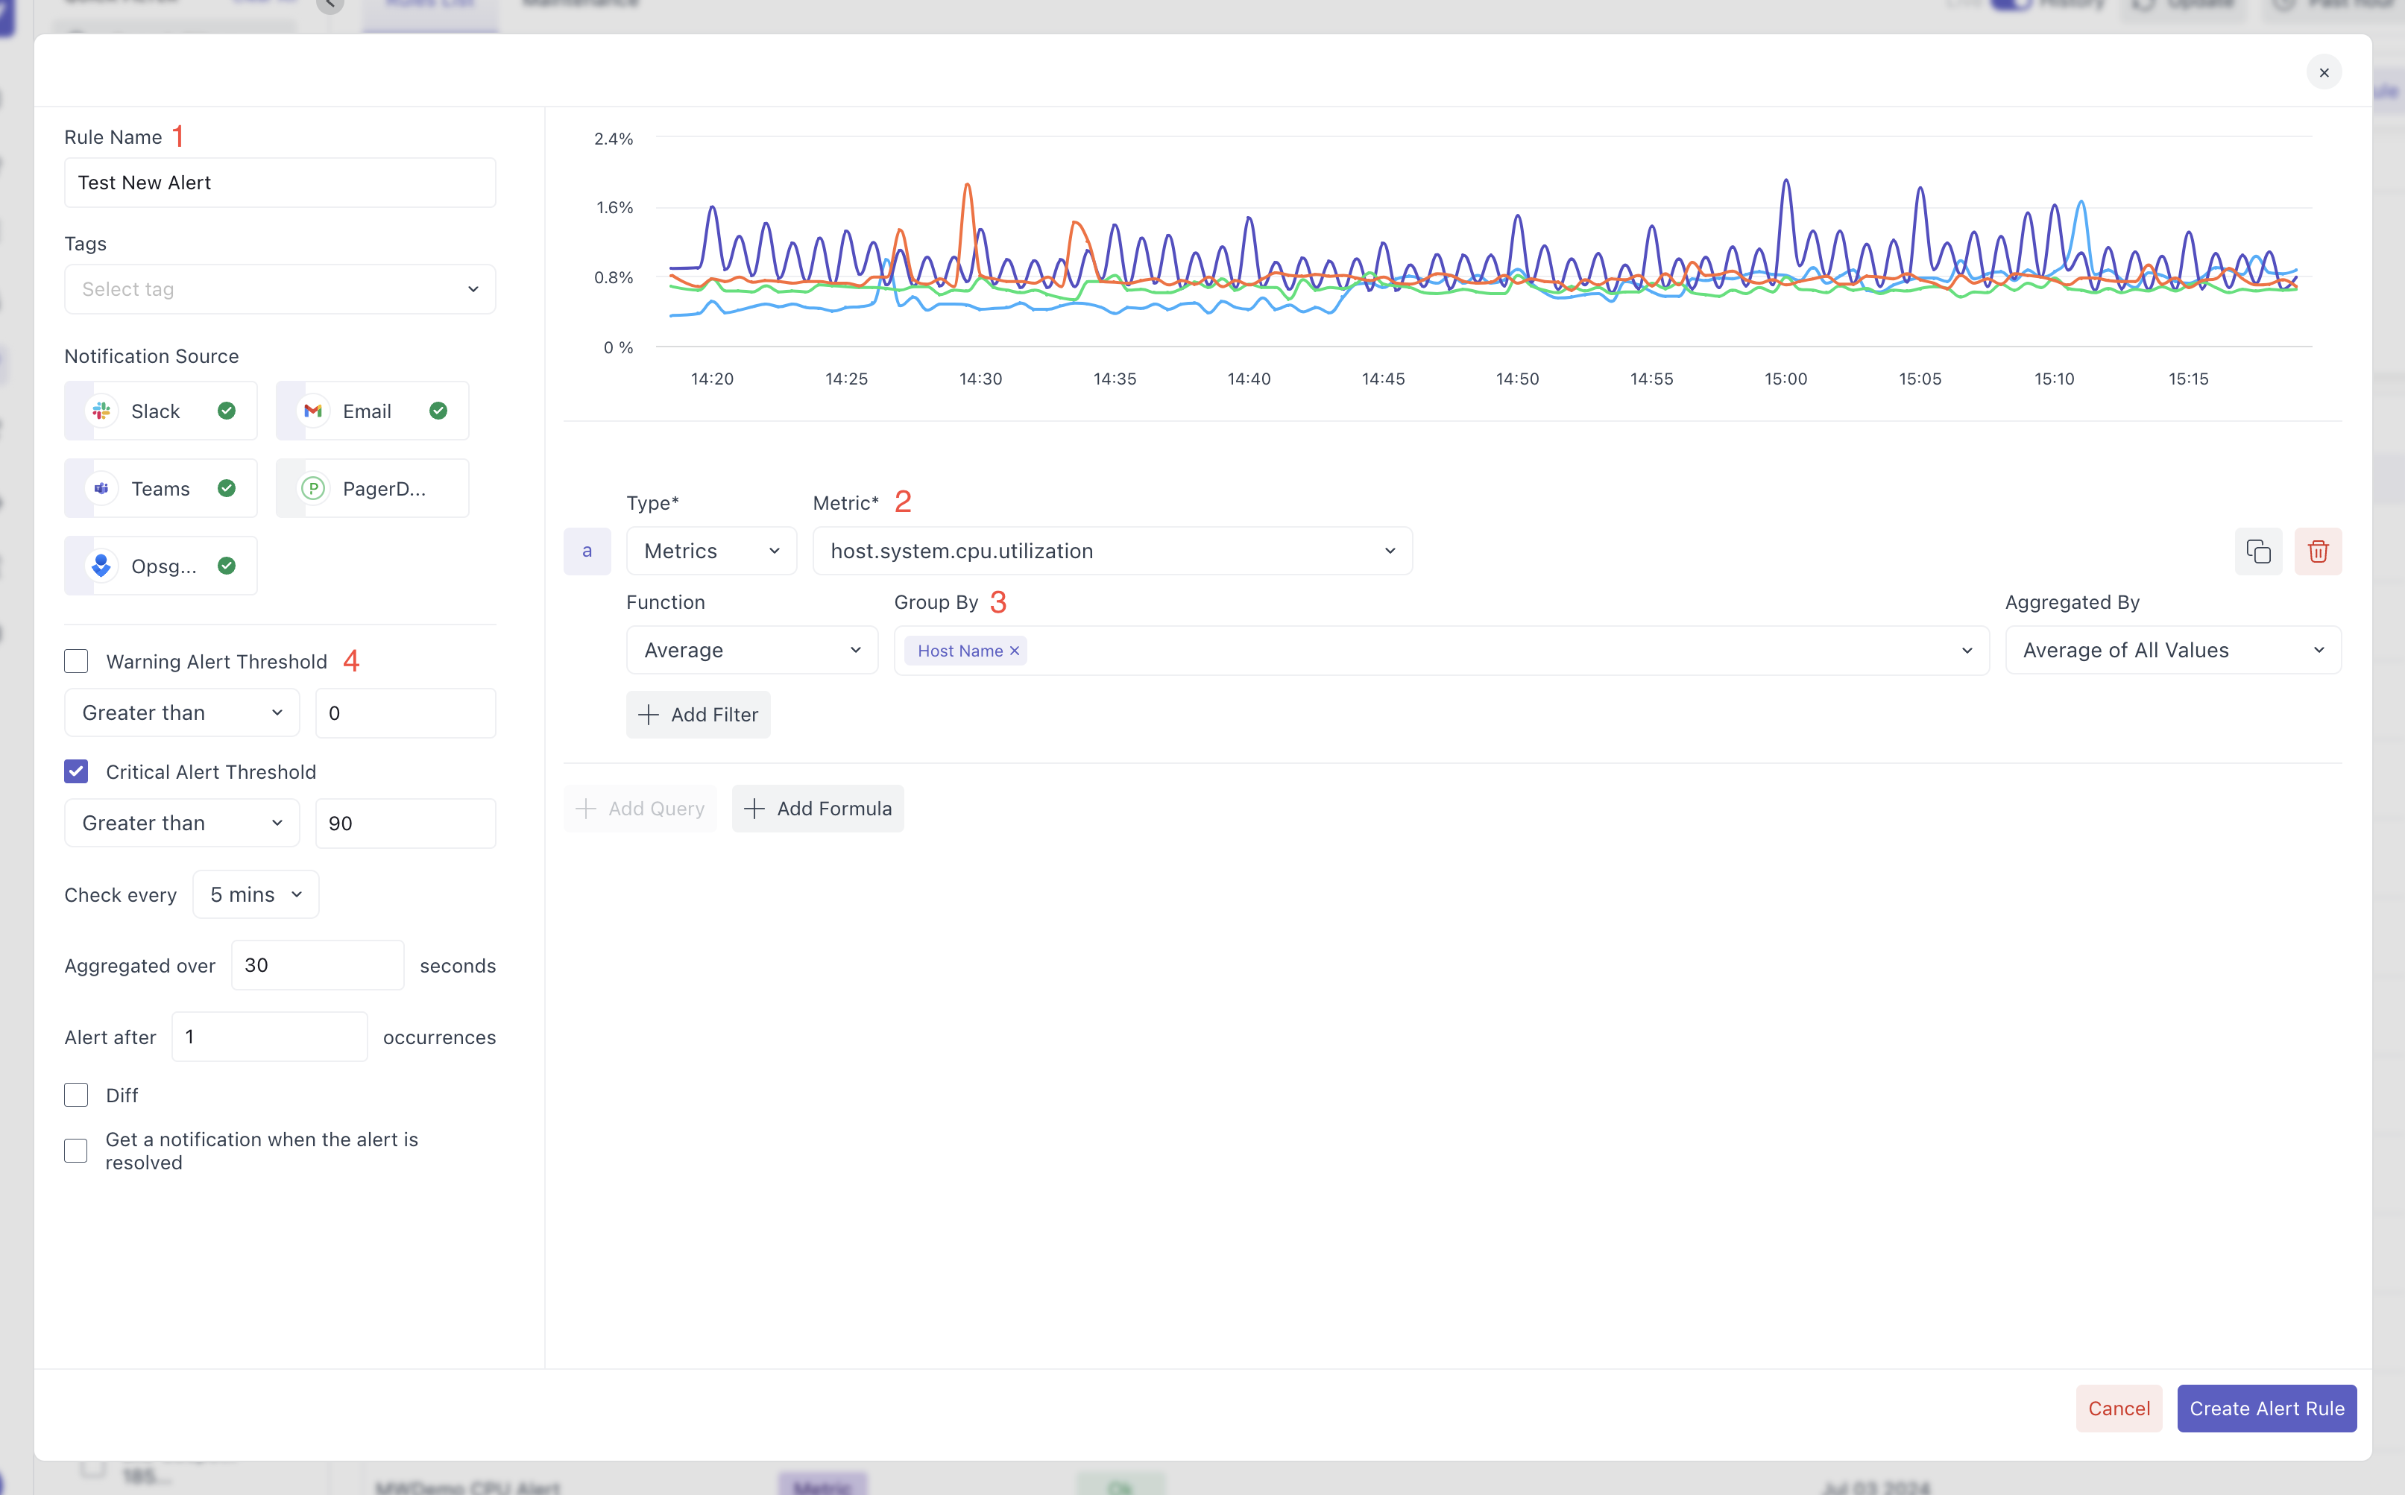2405x1495 pixels.
Task: Click the PagerDuty icon
Action: pos(313,488)
